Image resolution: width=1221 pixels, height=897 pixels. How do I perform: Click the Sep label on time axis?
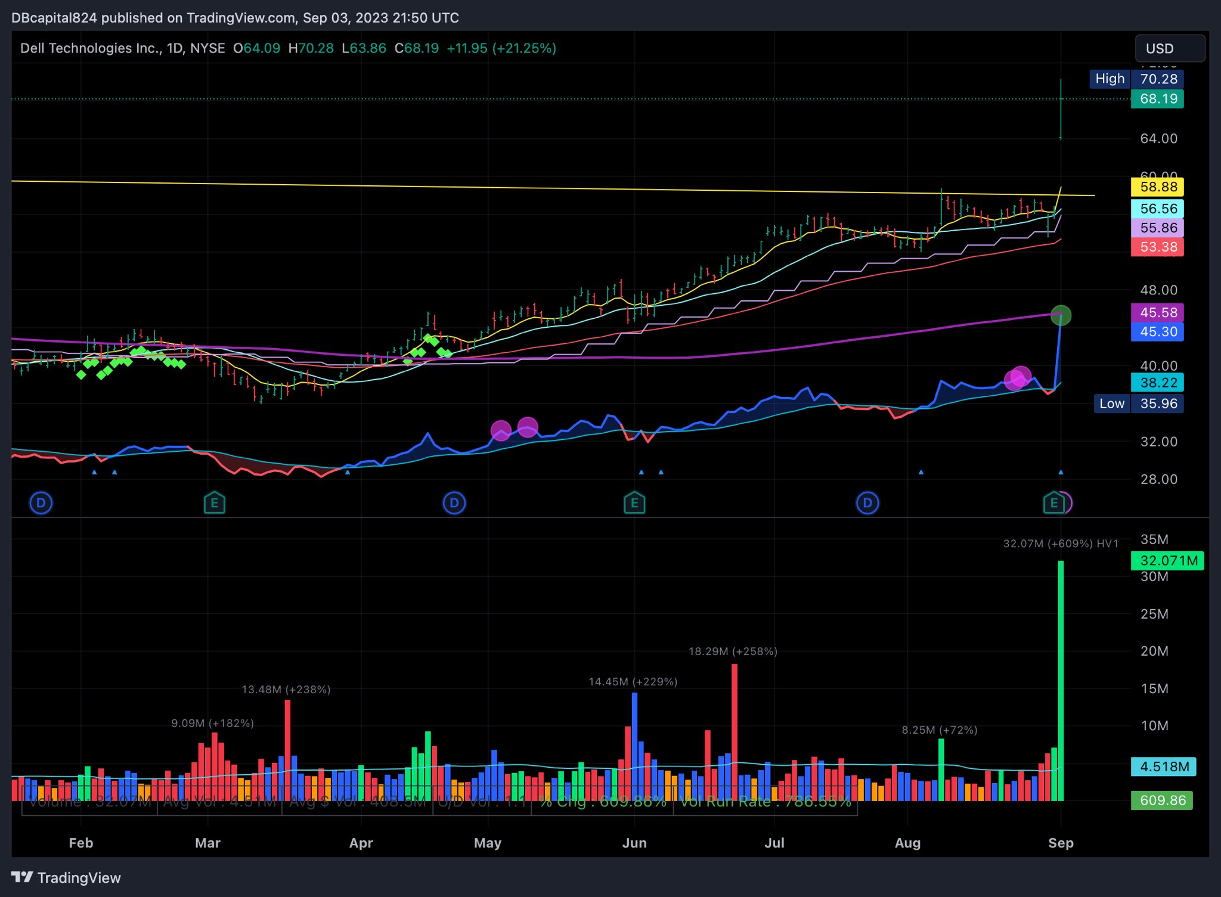[x=1061, y=843]
